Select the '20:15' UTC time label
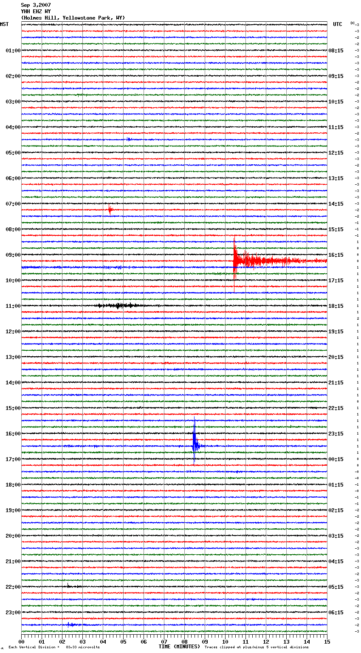Viewport: 361px width, 653px height. [336, 357]
